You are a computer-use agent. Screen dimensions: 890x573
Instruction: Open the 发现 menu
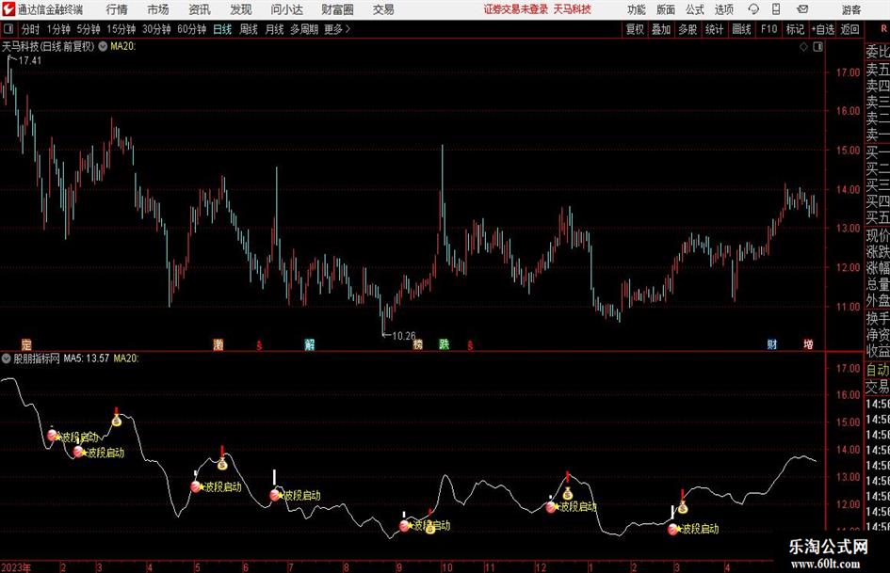241,9
